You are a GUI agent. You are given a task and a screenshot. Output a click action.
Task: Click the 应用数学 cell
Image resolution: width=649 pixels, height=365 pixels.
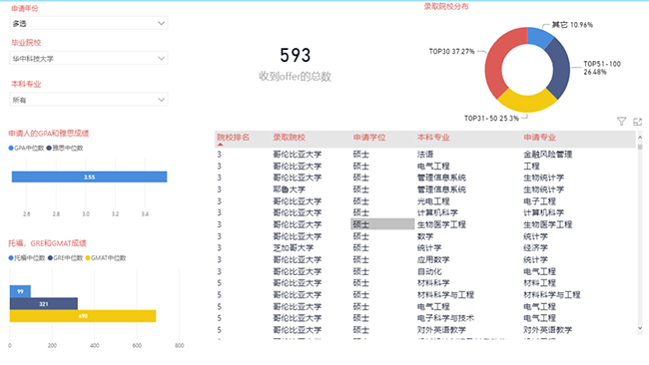point(433,259)
